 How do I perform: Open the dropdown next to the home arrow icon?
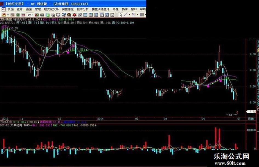[8, 15]
